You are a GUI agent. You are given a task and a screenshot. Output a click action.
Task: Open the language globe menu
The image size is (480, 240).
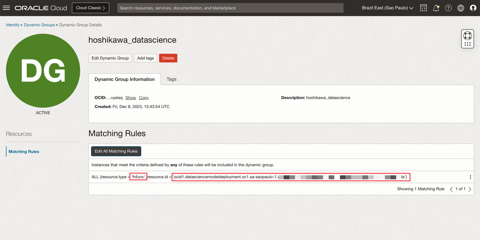461,8
